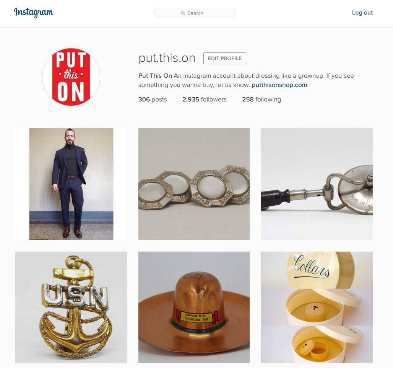Screen dimensions: 393x368
Task: Click the Edit Profile button
Action: coord(224,58)
